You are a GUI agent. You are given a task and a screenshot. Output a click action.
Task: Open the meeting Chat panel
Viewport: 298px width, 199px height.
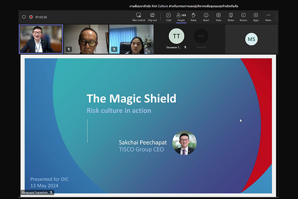coord(169,17)
